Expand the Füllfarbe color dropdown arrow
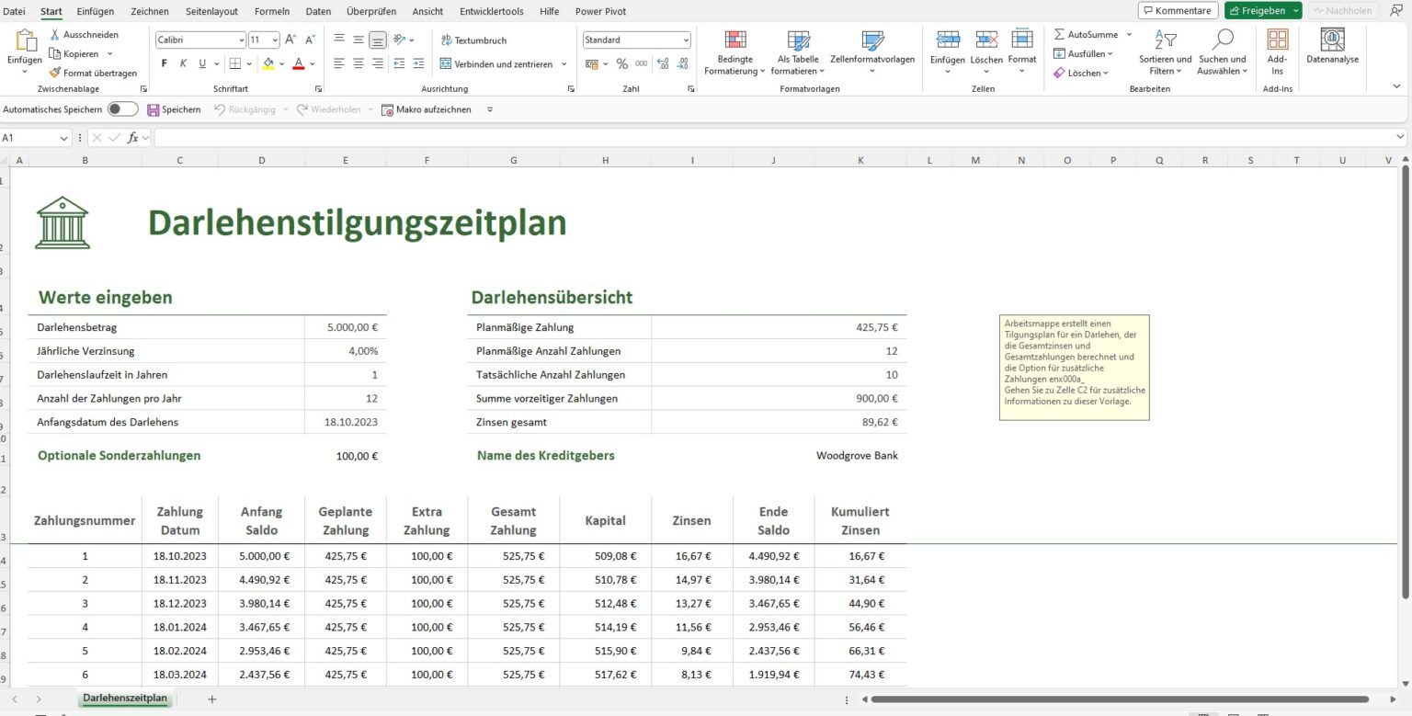 tap(282, 63)
